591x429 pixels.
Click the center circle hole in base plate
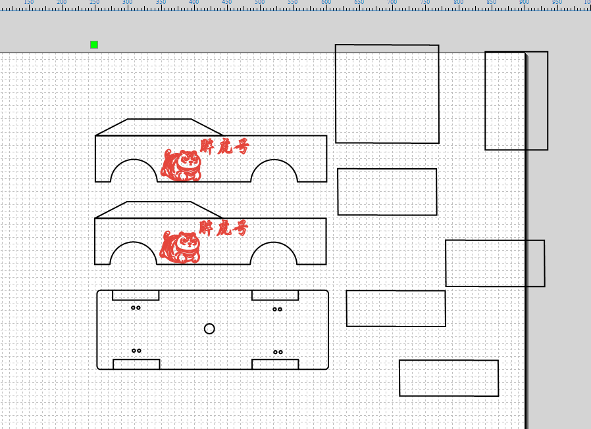209,329
